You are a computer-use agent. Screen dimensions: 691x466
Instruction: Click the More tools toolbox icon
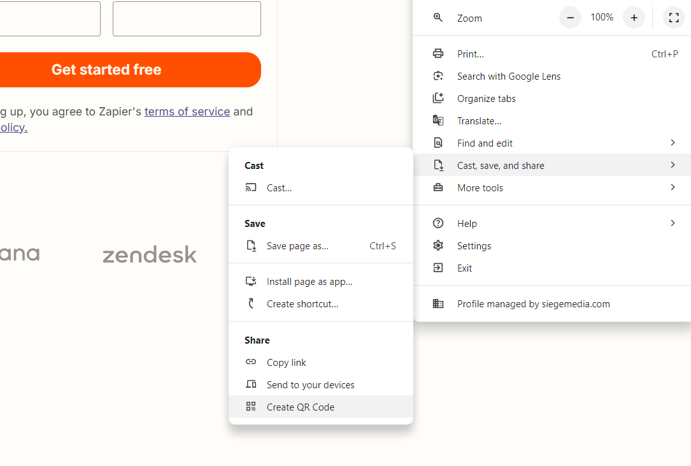(438, 187)
